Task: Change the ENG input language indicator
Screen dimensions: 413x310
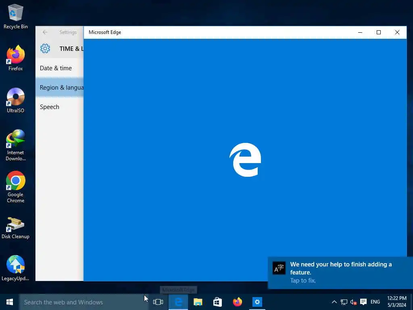Action: (x=375, y=302)
